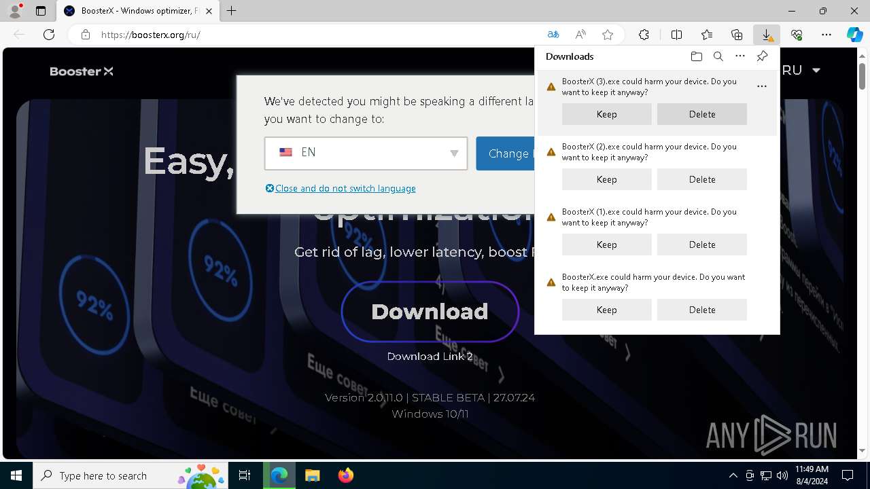The width and height of the screenshot is (870, 489).
Task: Click Download Link 2
Action: [430, 356]
